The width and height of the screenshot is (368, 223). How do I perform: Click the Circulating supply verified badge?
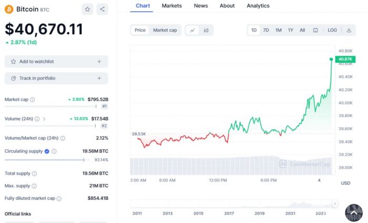pos(47,151)
